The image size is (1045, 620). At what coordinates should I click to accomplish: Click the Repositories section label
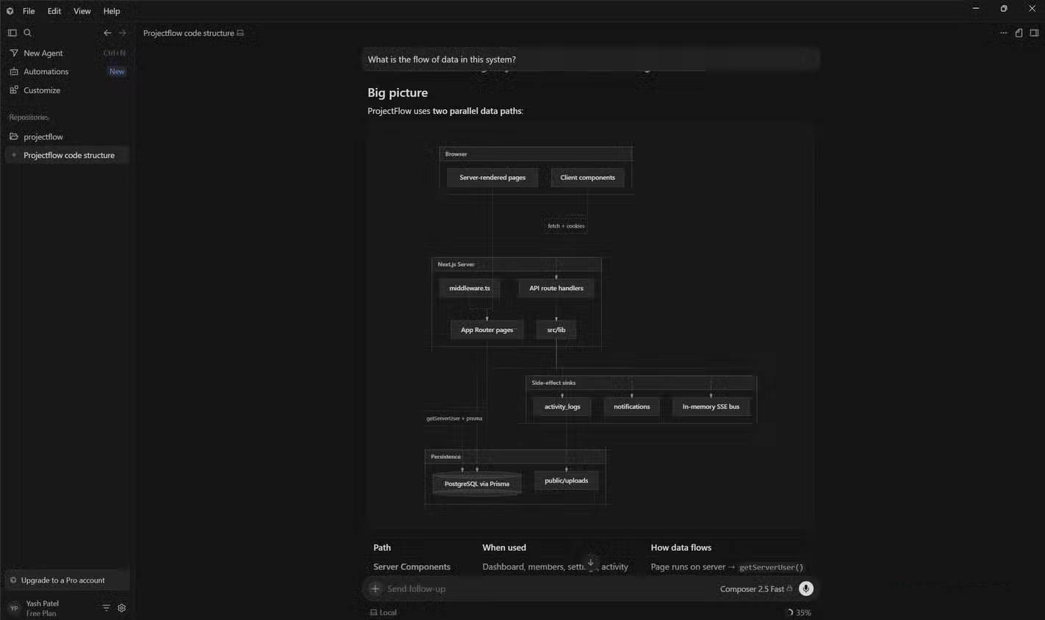29,118
